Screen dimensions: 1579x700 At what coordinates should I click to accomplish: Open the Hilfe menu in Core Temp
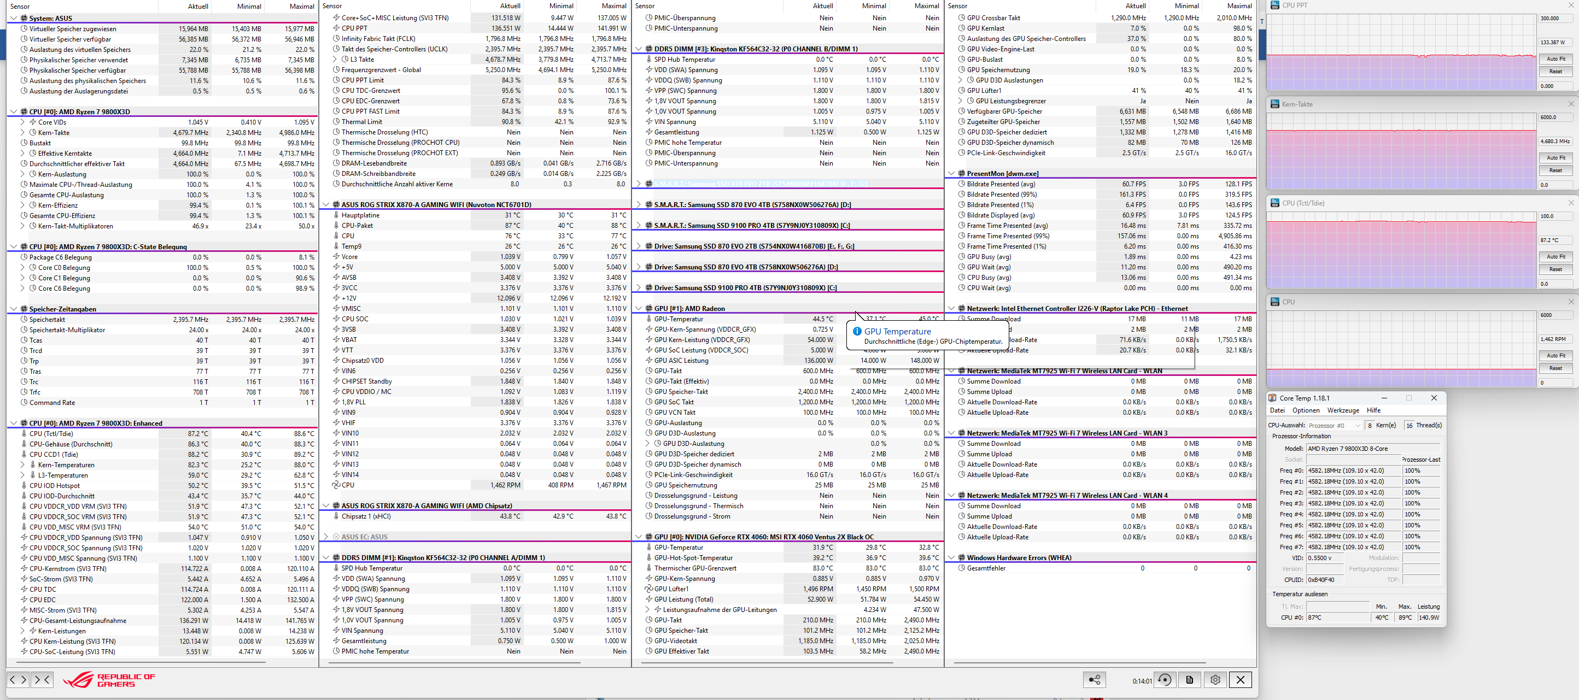point(1373,410)
